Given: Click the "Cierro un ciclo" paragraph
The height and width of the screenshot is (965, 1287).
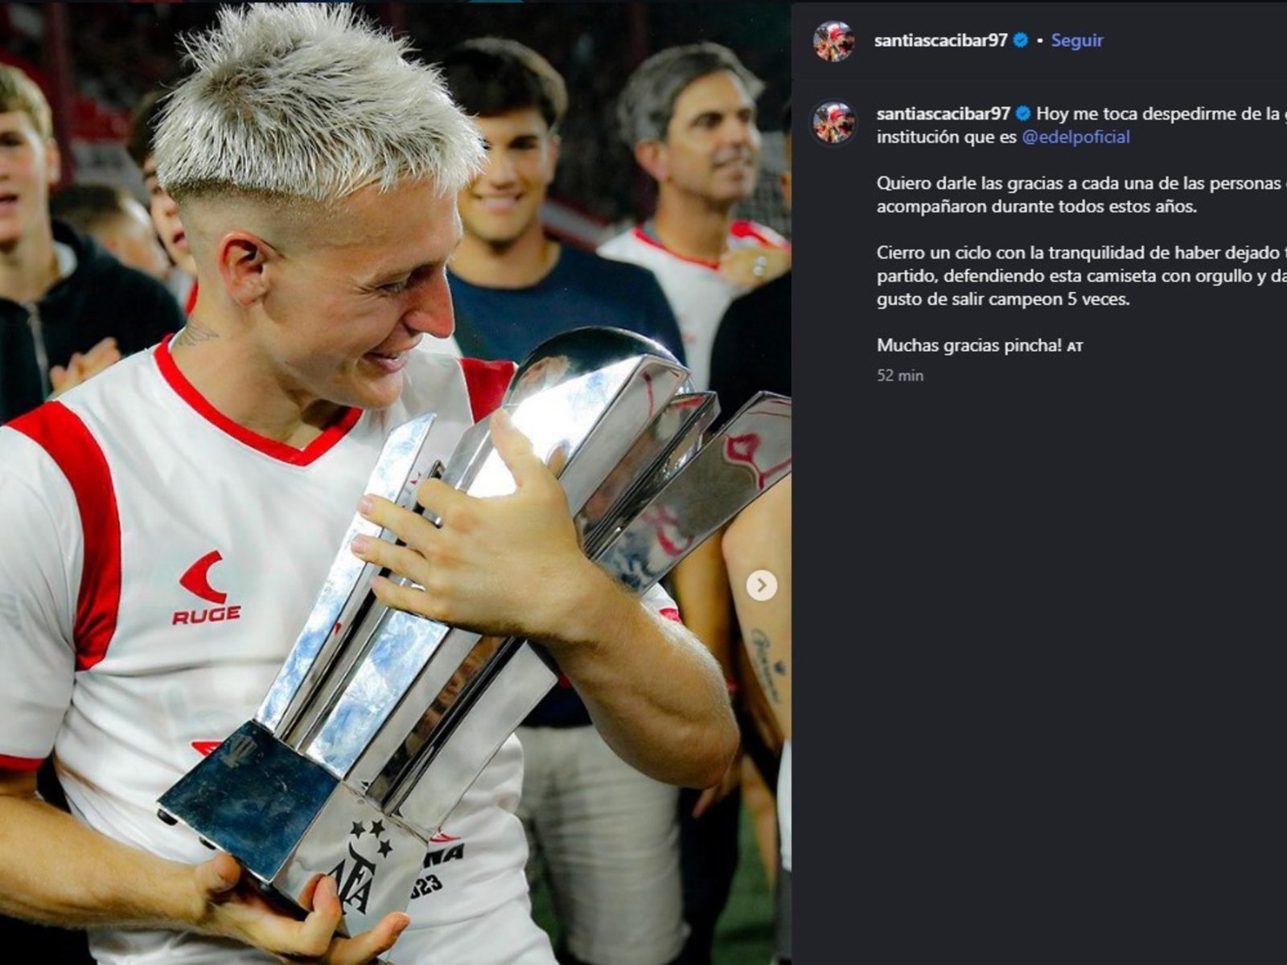Looking at the screenshot, I should (1082, 276).
